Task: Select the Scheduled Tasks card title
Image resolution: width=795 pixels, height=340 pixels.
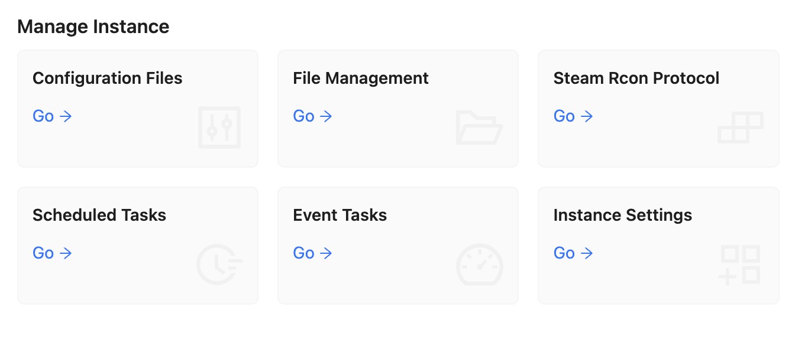Action: tap(99, 215)
